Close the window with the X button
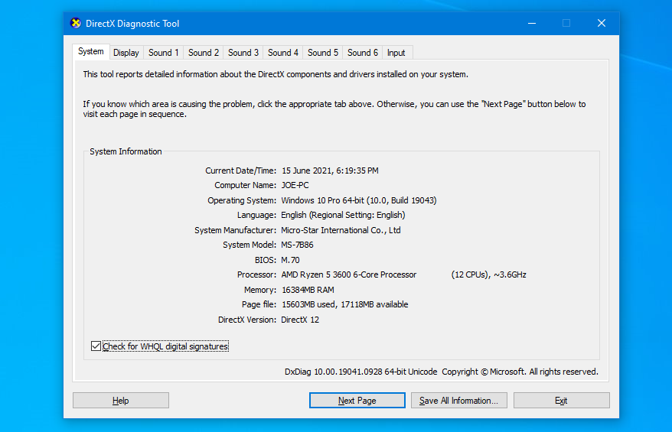Screen dimensions: 672x432 [602, 23]
